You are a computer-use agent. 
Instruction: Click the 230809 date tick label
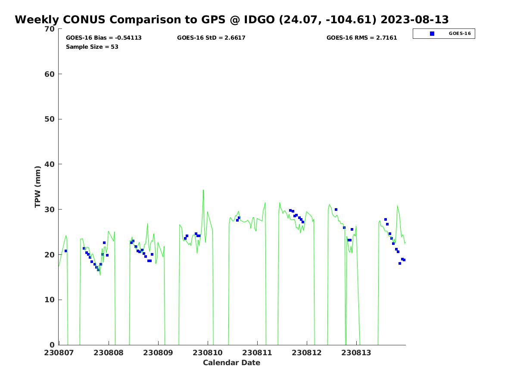(x=158, y=353)
